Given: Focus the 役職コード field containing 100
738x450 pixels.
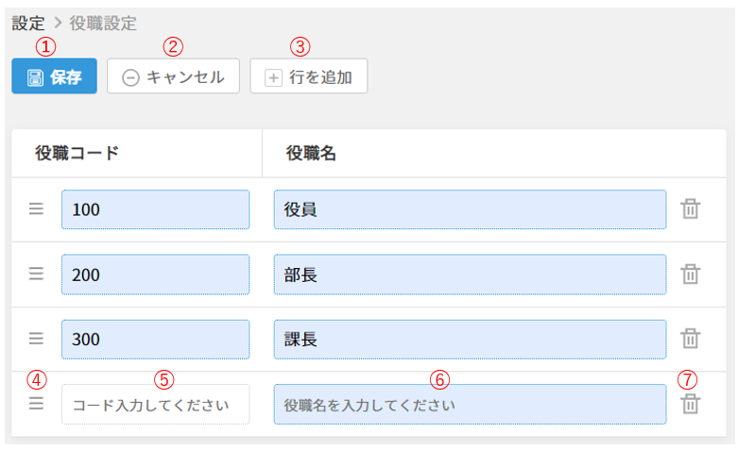Looking at the screenshot, I should (x=155, y=209).
